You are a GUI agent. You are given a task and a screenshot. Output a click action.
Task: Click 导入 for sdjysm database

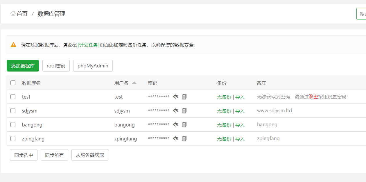click(240, 111)
